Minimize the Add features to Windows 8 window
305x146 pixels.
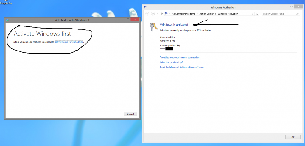123,20
